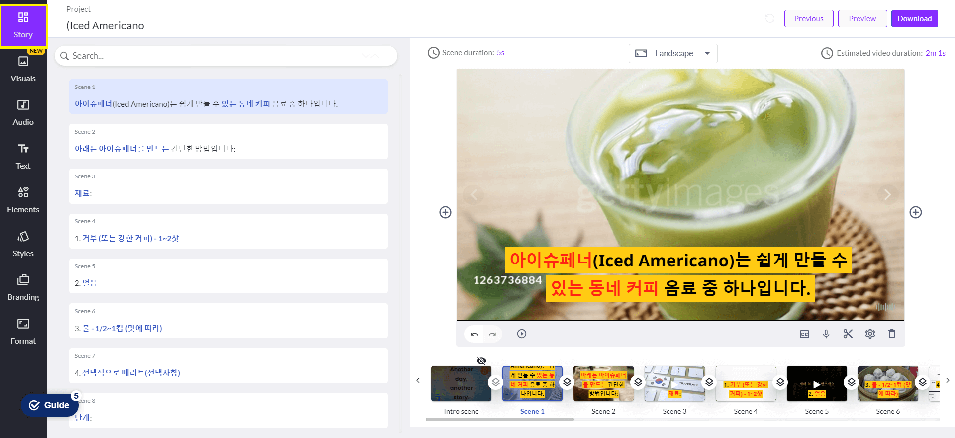The height and width of the screenshot is (438, 955).
Task: Click the timeline horizontal scrollbar
Action: coord(500,420)
